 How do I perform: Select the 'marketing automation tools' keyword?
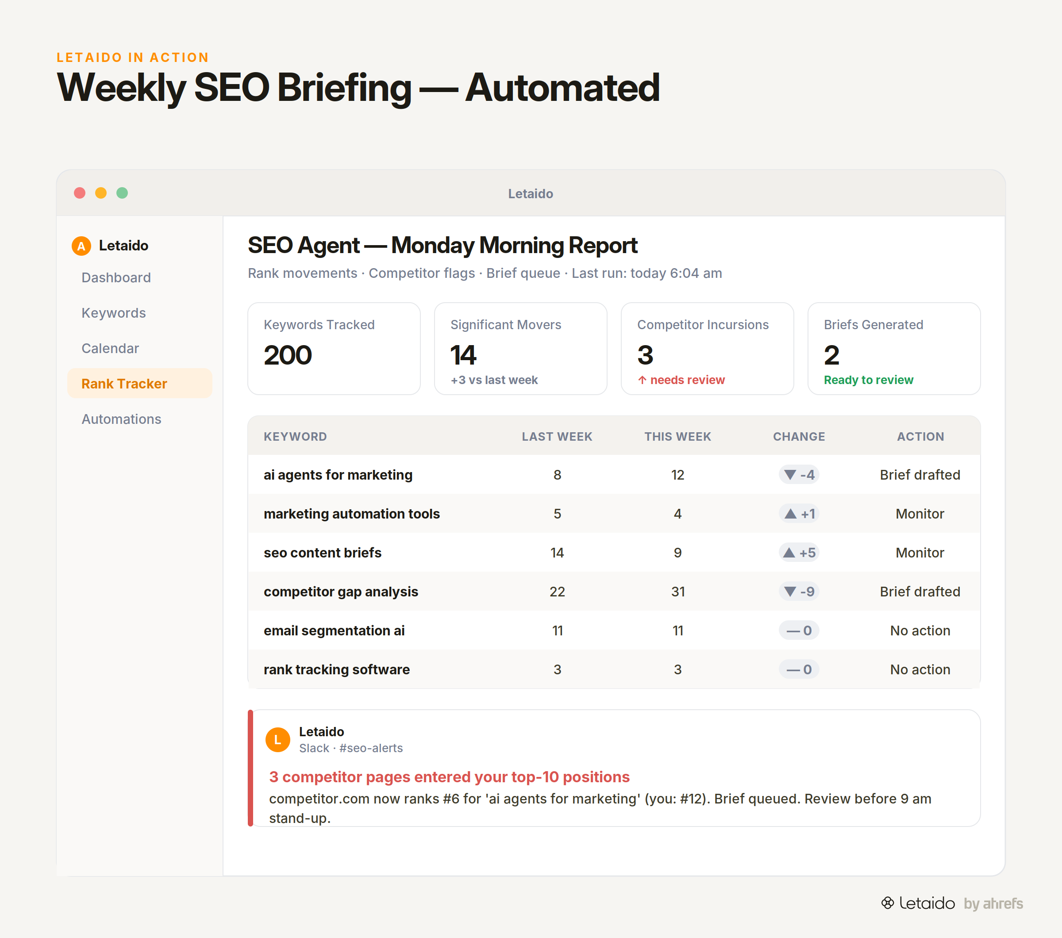[351, 514]
